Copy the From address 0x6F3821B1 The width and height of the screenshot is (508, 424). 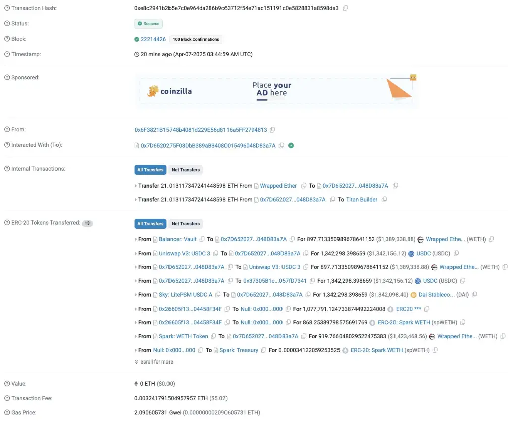tap(272, 130)
